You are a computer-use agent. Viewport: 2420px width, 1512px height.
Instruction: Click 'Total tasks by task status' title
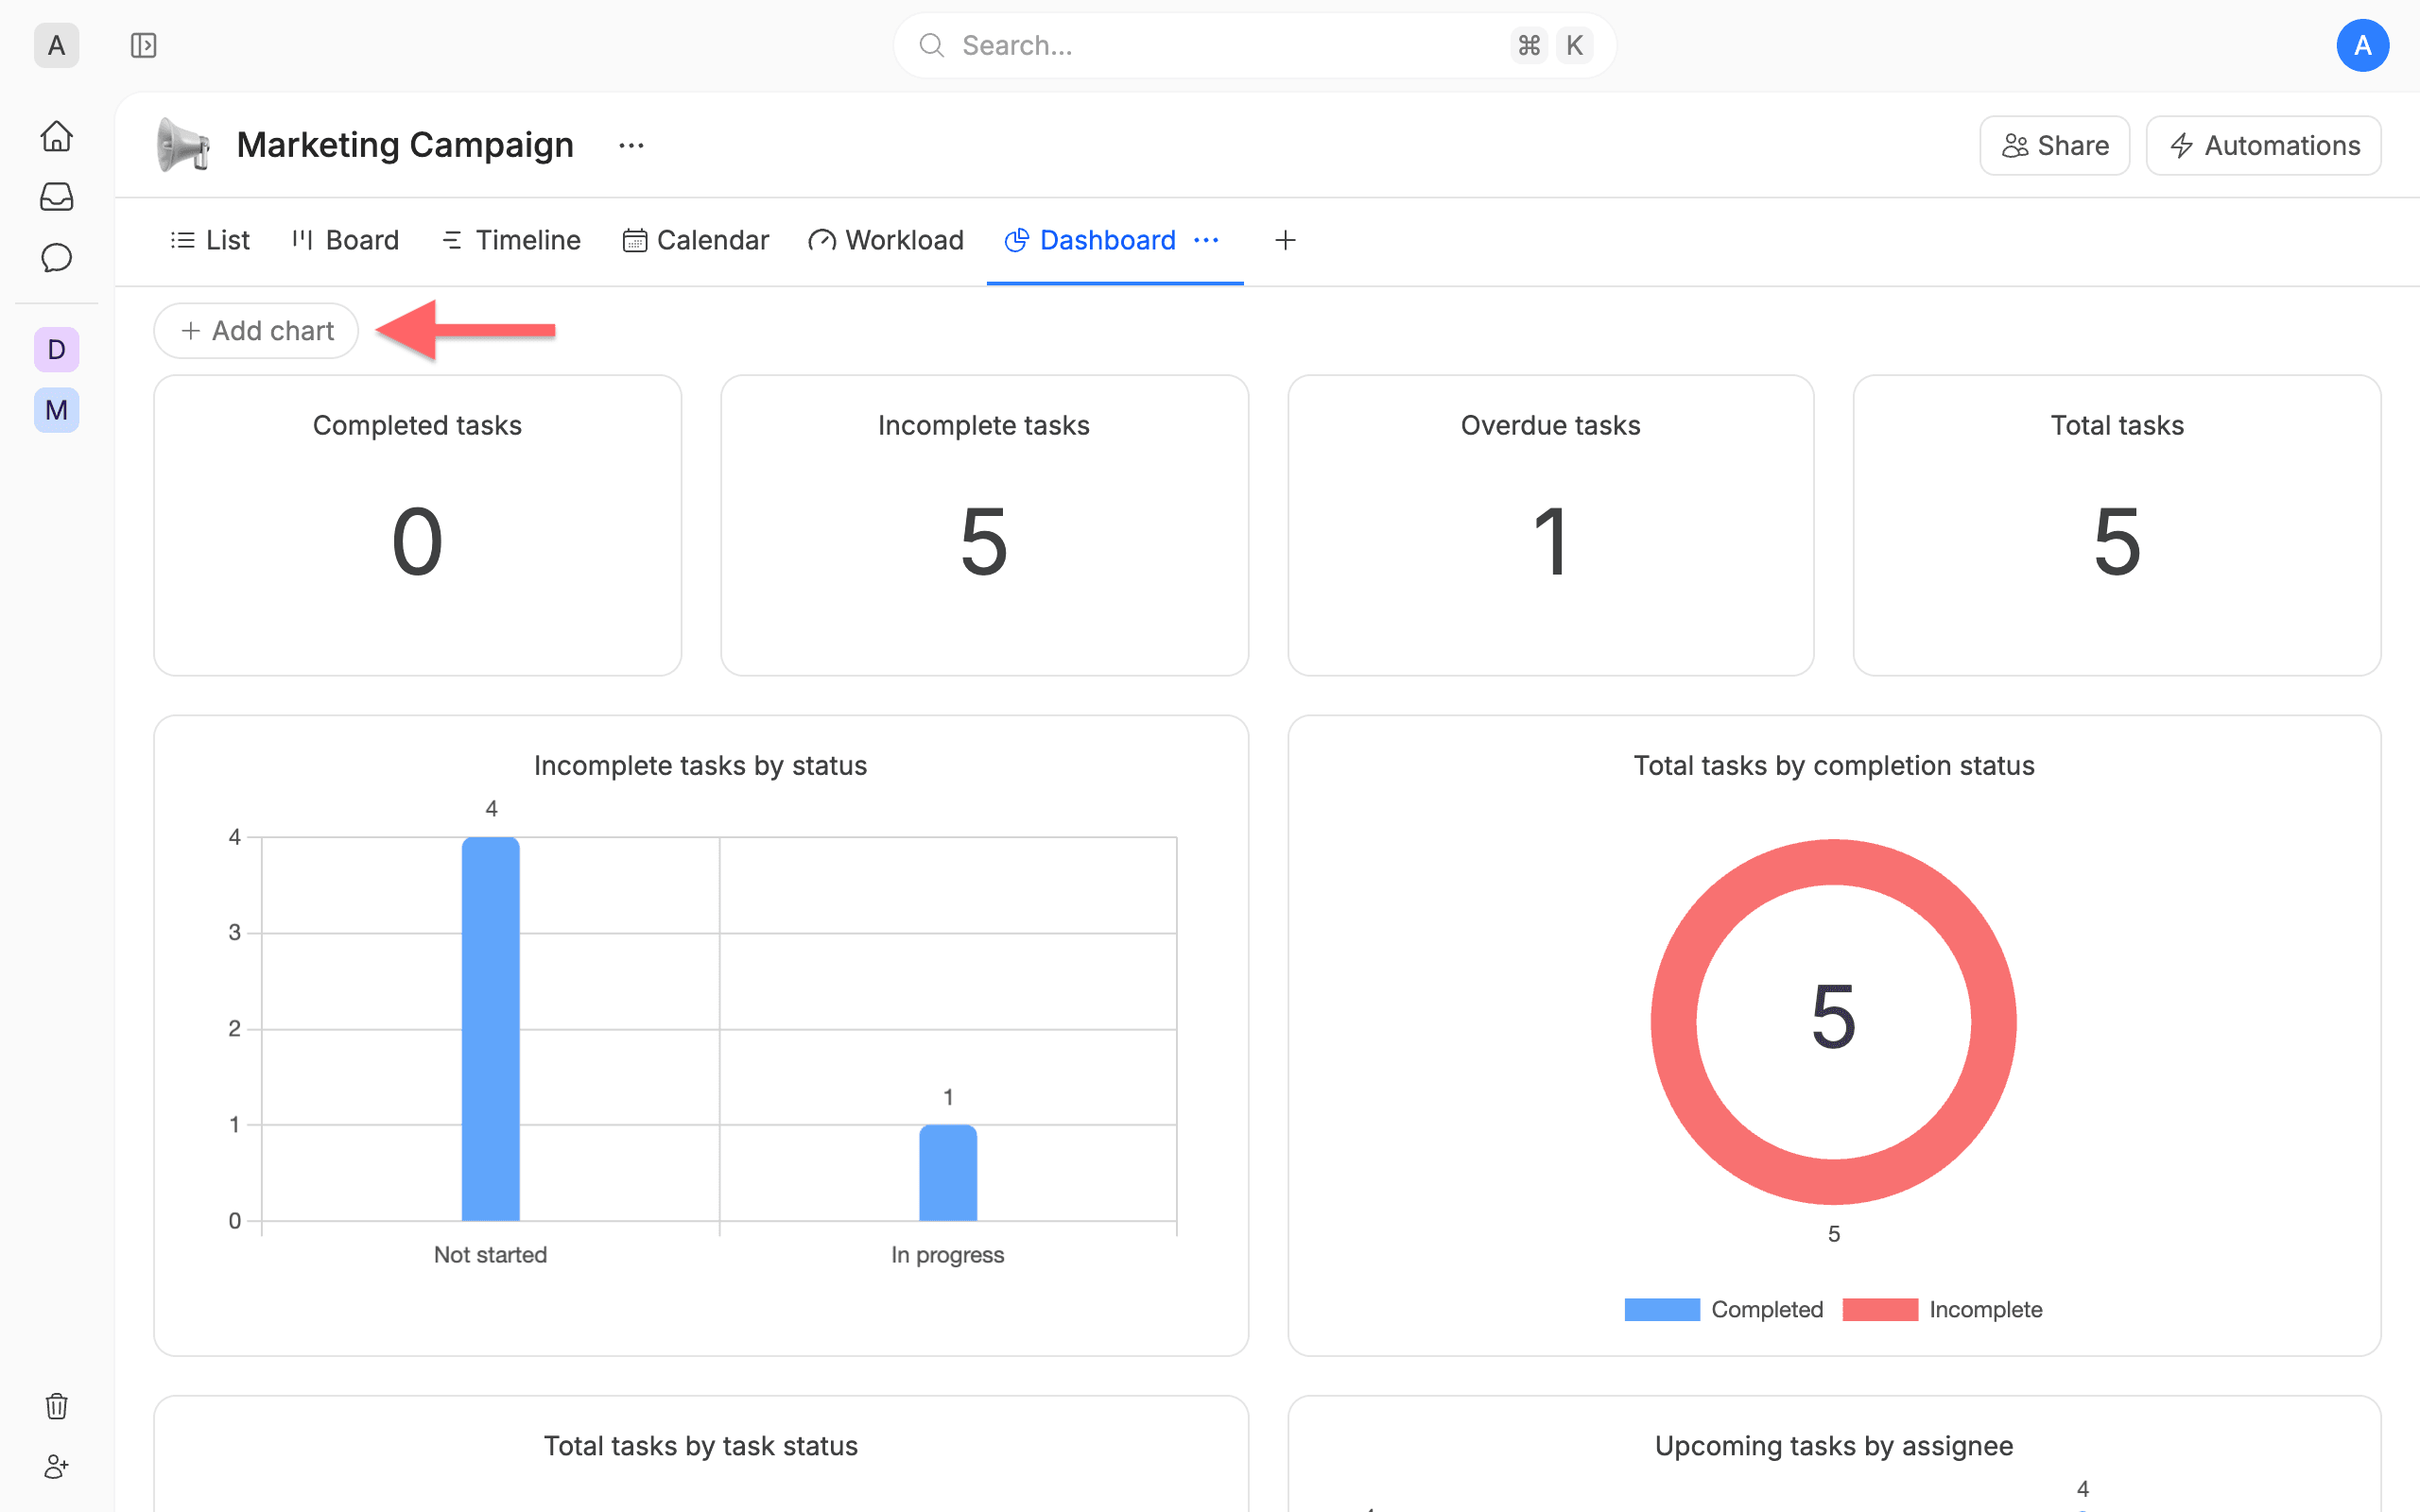click(x=700, y=1446)
